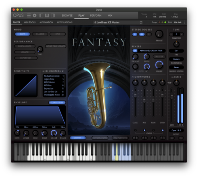Click the Close microphone fader
198x177 pixels.
click(135, 94)
